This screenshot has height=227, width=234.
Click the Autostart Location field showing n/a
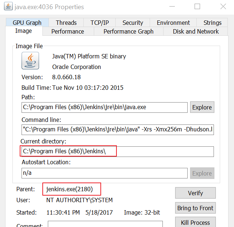(x=104, y=173)
